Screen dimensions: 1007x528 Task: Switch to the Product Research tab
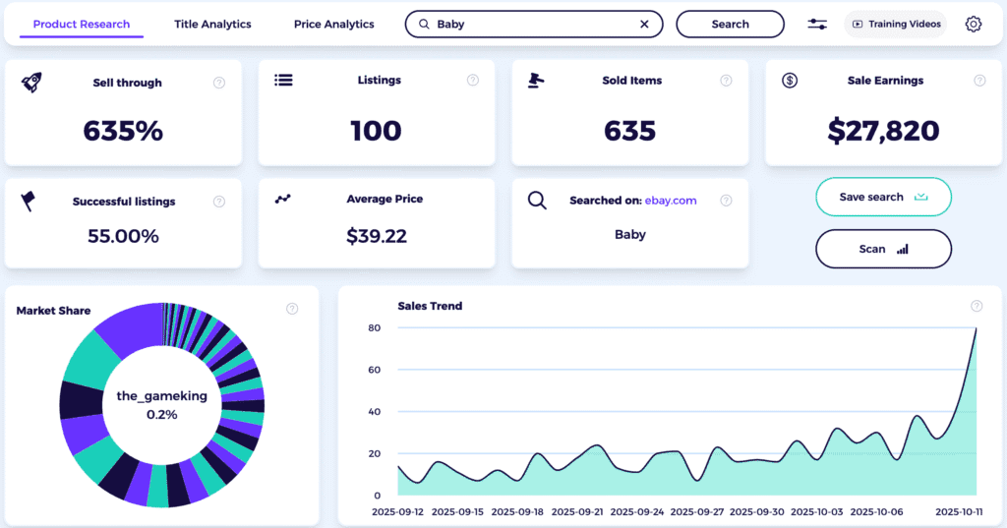tap(82, 24)
